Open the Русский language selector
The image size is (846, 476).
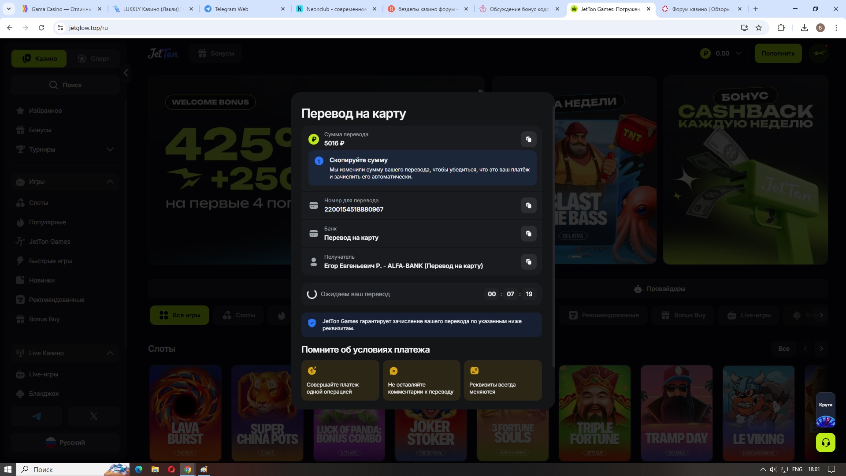point(65,443)
